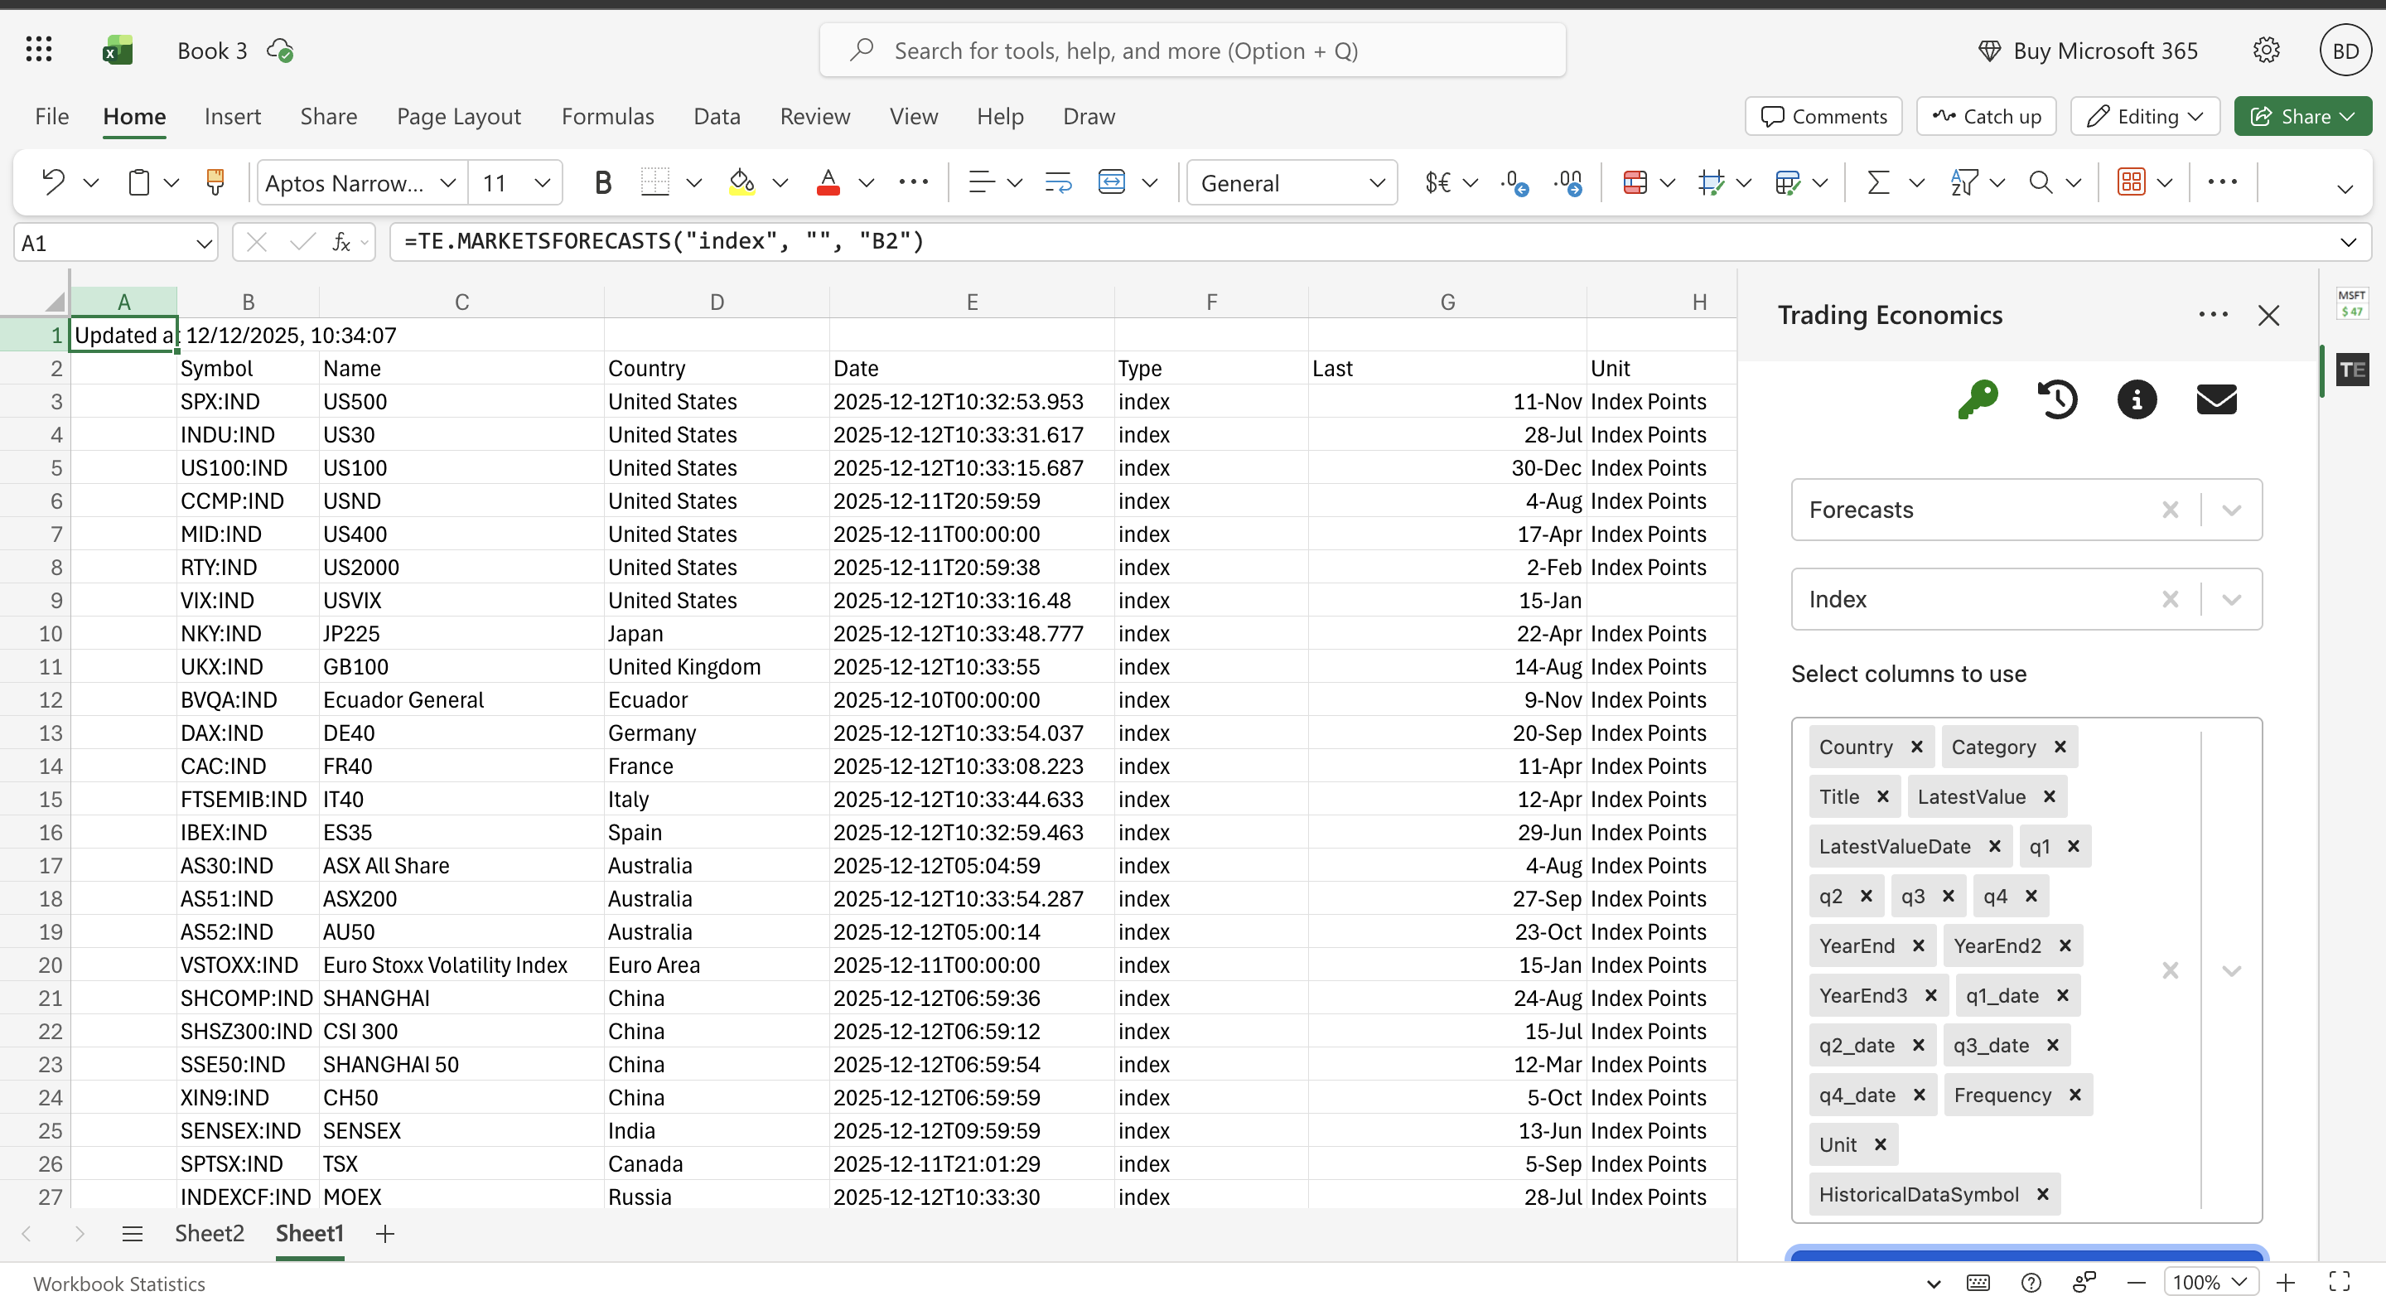
Task: Open the Draw menu tab
Action: click(x=1089, y=116)
